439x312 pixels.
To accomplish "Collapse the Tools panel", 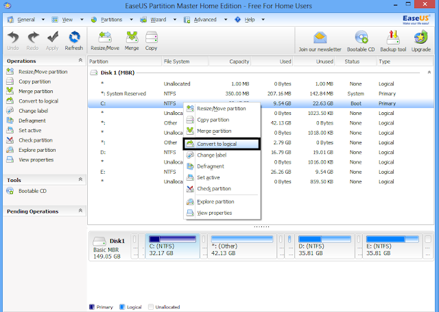I will click(x=80, y=179).
